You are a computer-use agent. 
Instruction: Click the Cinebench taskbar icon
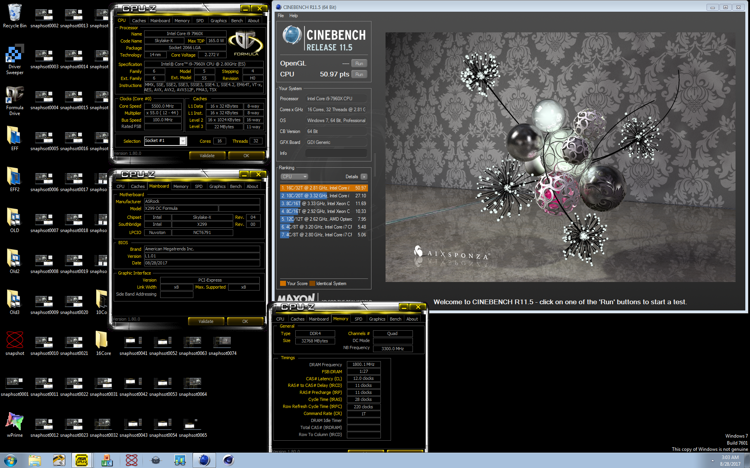click(204, 461)
